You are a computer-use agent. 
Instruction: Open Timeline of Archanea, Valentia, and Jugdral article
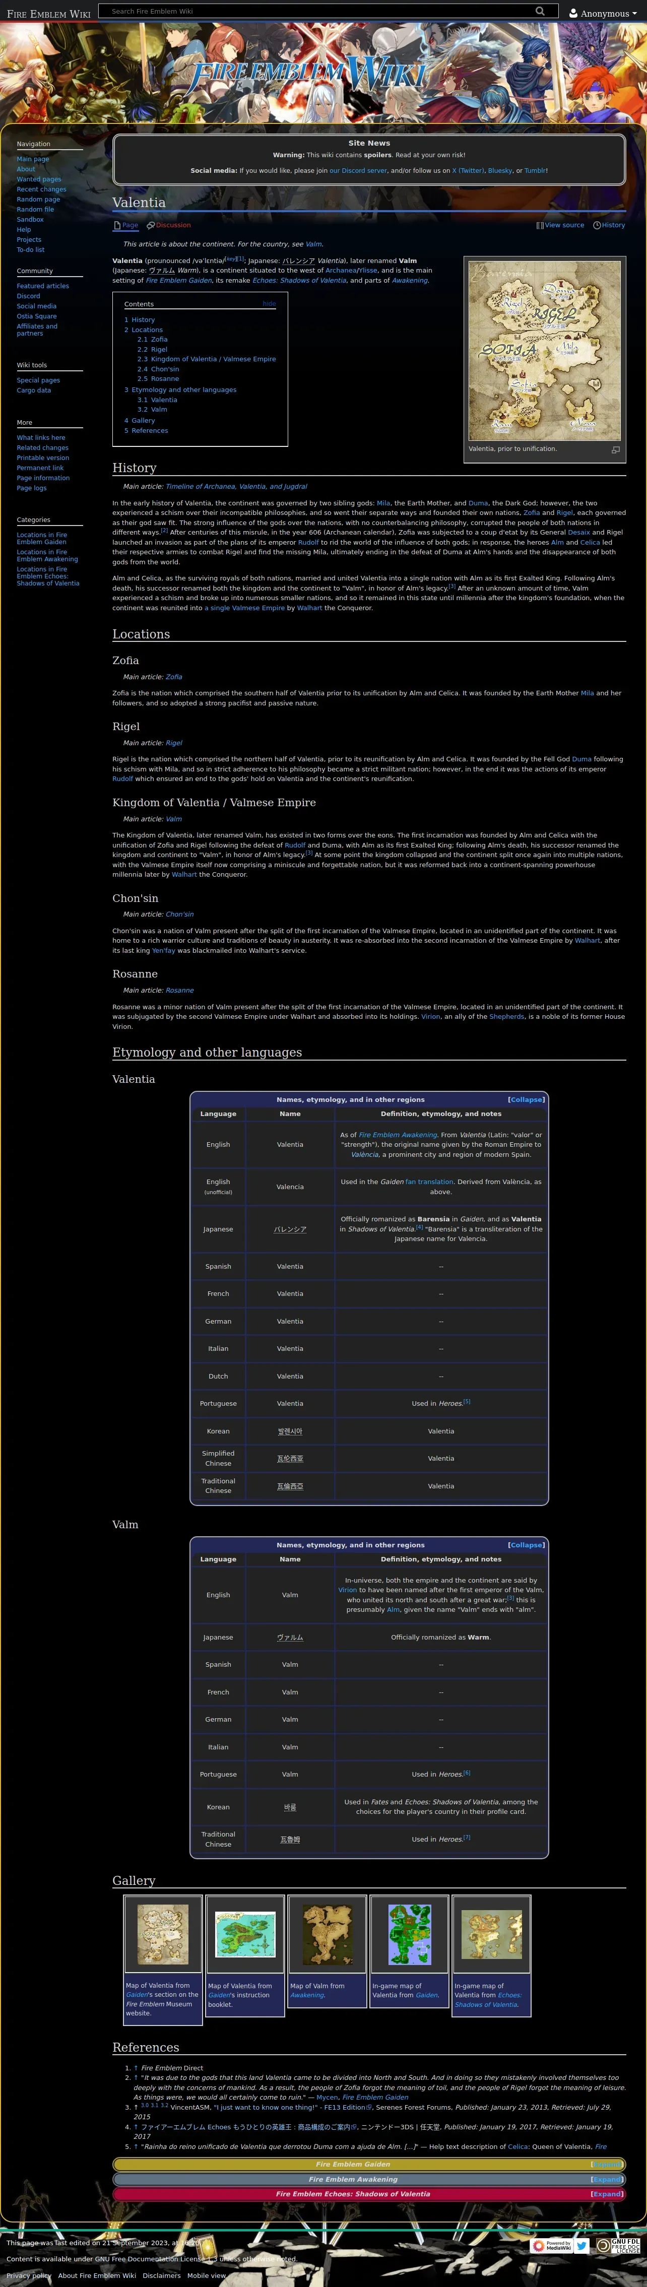[x=236, y=487]
